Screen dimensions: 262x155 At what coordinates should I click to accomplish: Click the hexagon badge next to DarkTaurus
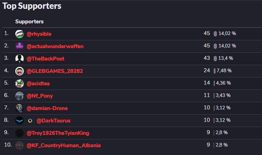(x=30, y=121)
